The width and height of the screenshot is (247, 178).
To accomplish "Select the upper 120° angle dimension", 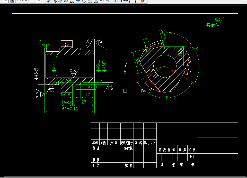I will click(193, 49).
